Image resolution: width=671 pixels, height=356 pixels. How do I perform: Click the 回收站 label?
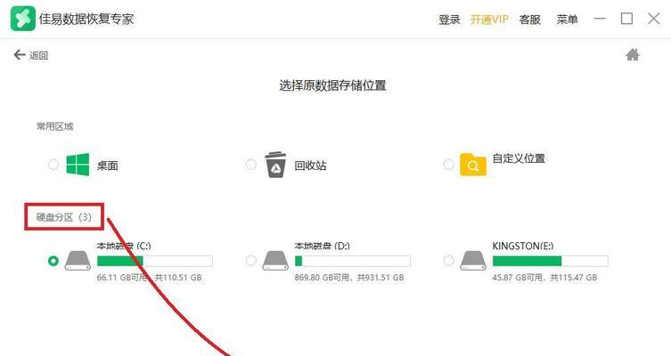(310, 166)
